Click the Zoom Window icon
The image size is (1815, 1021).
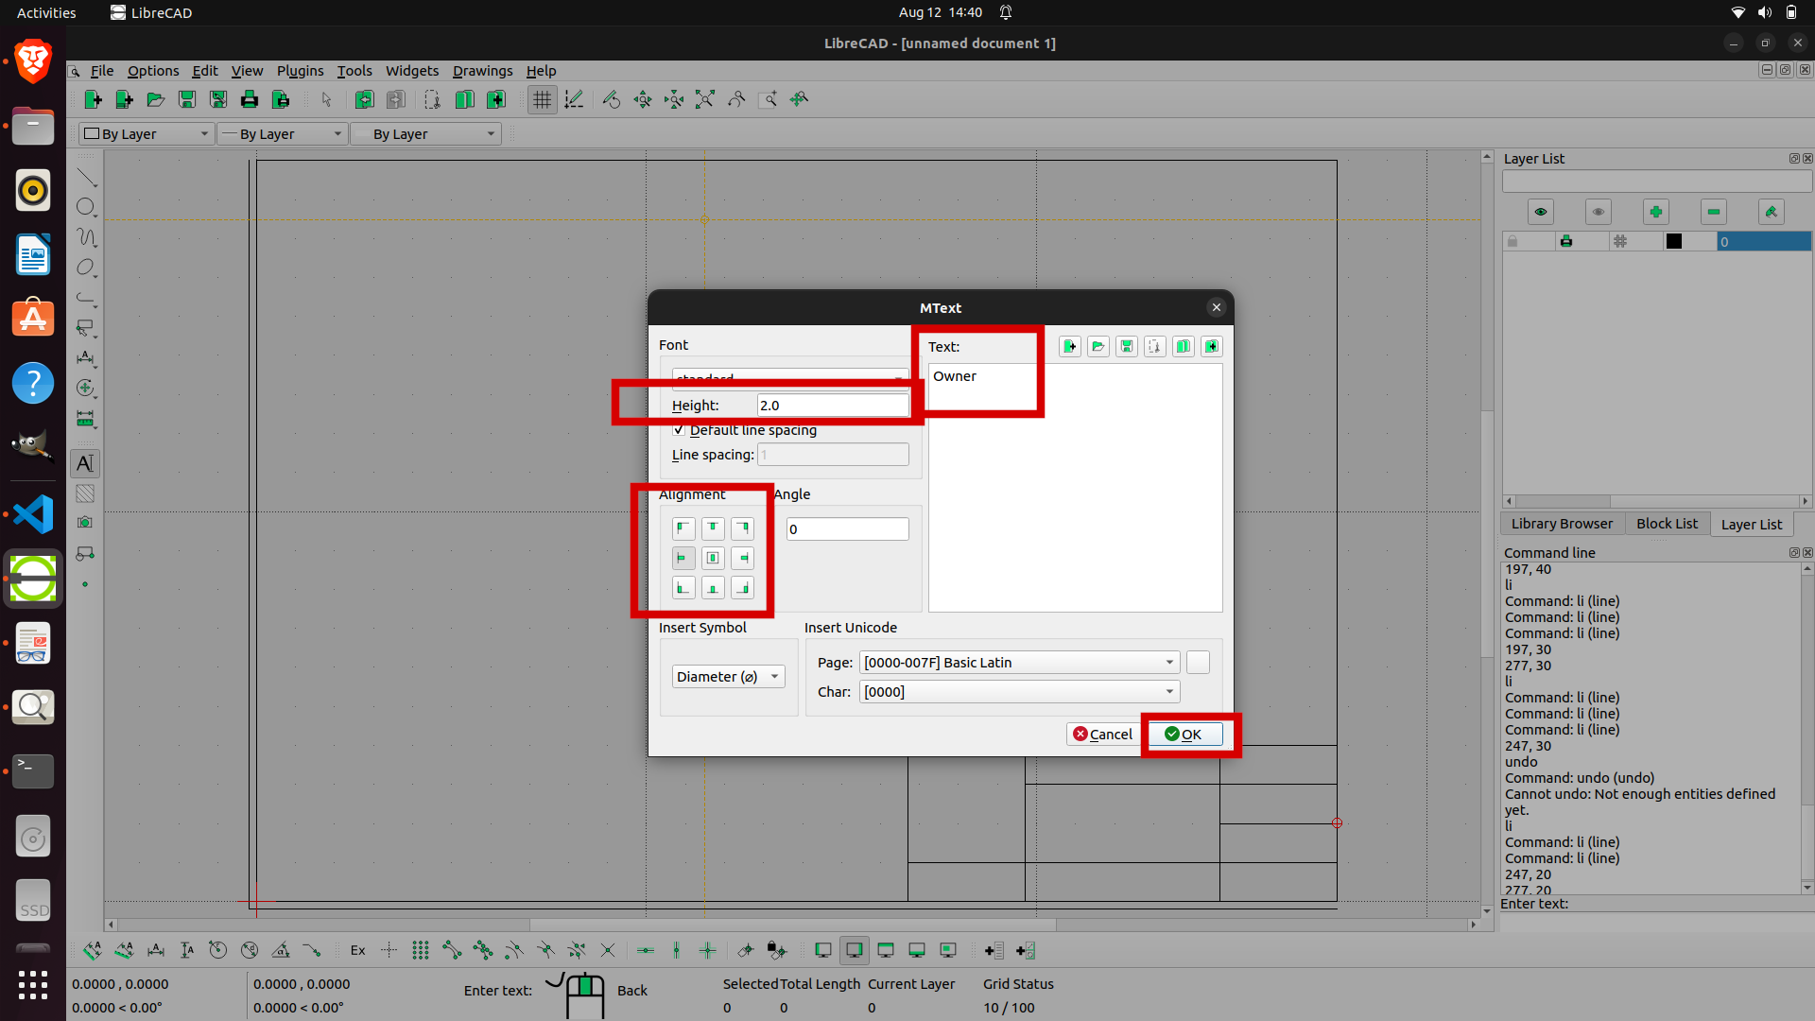[768, 99]
